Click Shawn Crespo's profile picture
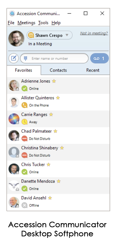The width and height of the screenshot is (118, 245). click(x=16, y=39)
